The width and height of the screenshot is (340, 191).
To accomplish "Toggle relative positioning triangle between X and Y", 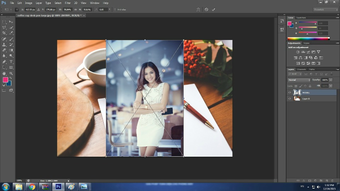I will click(38, 10).
